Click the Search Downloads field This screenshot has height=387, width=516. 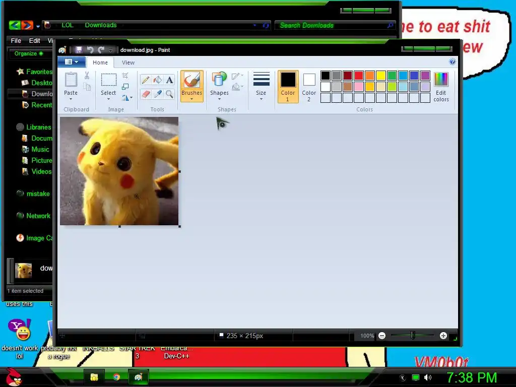pyautogui.click(x=335, y=25)
